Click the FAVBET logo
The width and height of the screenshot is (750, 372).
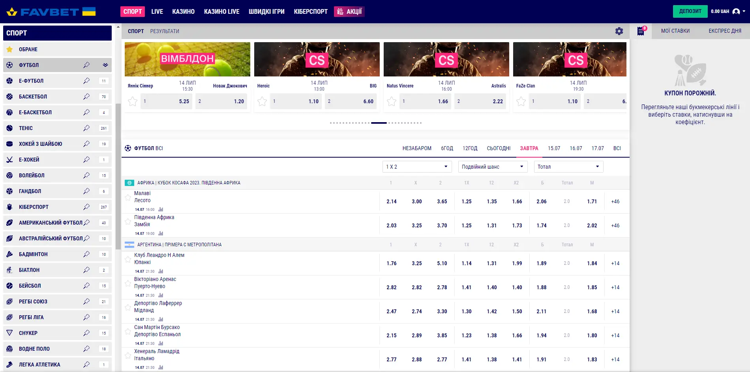tap(51, 12)
